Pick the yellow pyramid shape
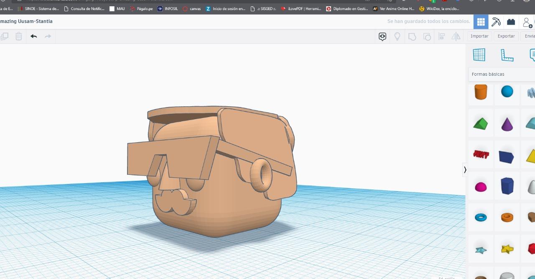535x279 pixels. click(531, 156)
